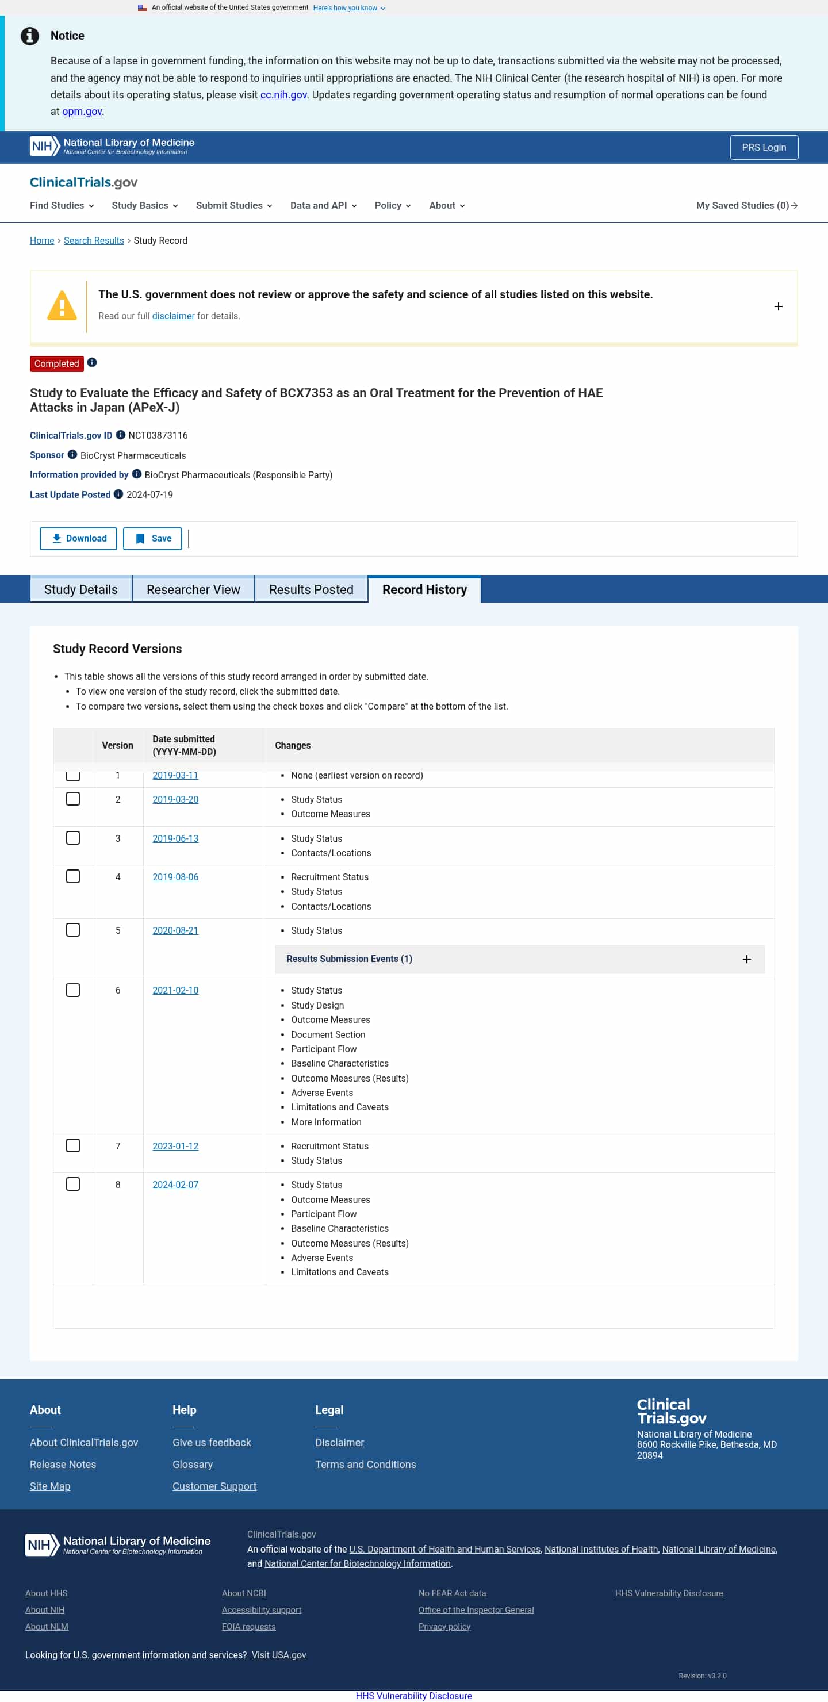Select checkbox for version 6 (2021-02-10)
828x1702 pixels.
74,990
